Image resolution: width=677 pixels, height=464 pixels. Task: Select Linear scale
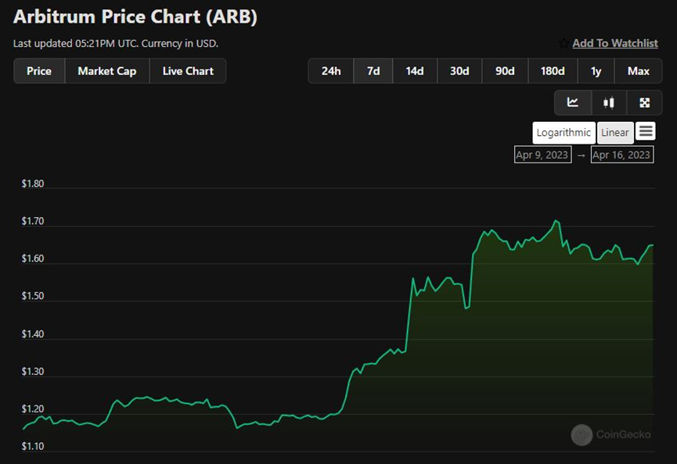tap(614, 132)
